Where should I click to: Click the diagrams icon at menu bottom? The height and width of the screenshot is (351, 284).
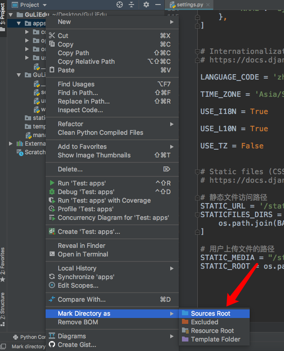52,336
